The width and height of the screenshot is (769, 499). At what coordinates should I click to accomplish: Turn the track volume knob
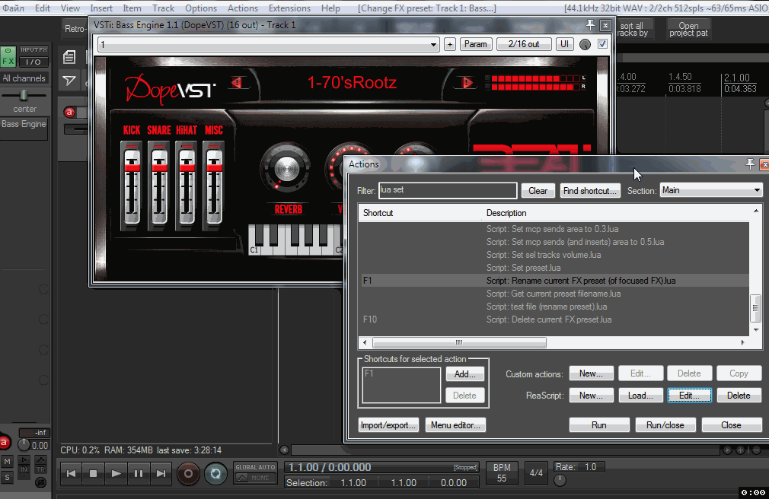point(24,444)
